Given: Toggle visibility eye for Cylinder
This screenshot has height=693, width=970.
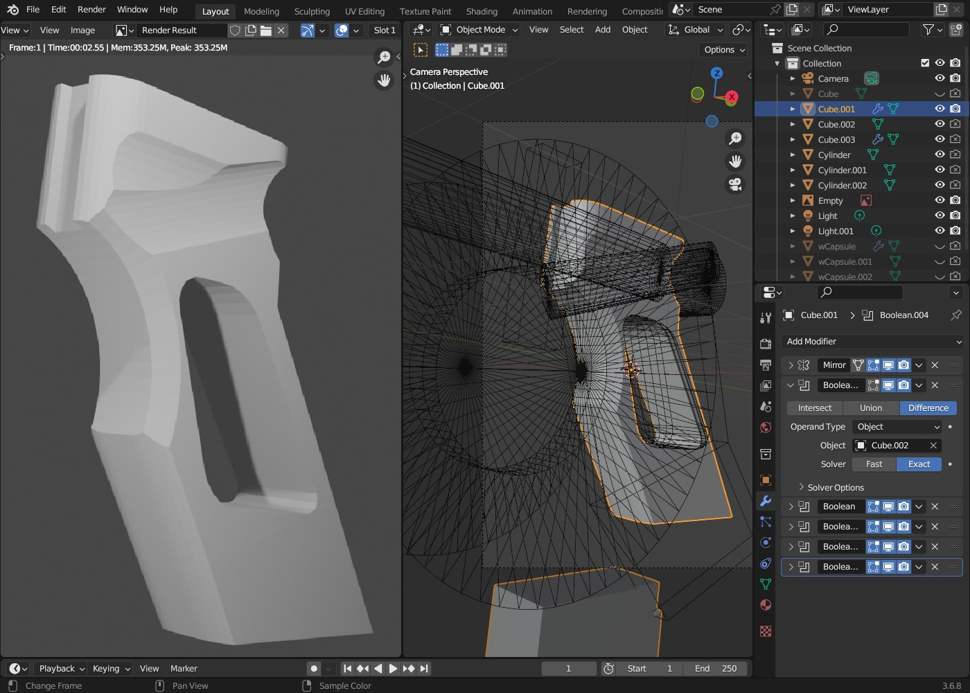Looking at the screenshot, I should click(x=940, y=155).
